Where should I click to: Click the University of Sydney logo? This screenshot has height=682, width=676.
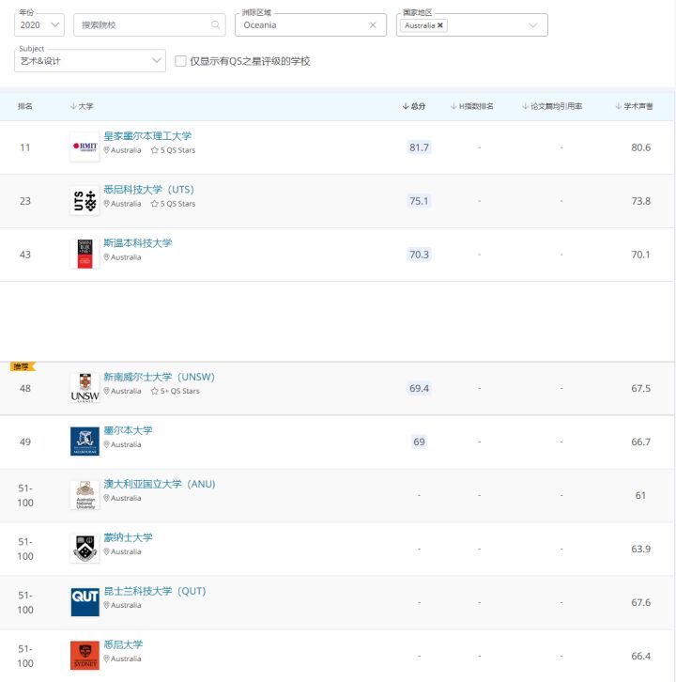click(84, 656)
